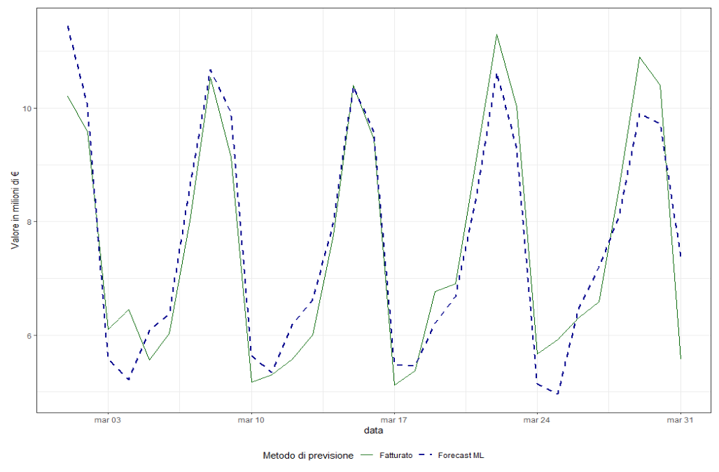Click the solid green Fatturato legend line
719x472 pixels.
click(x=368, y=456)
